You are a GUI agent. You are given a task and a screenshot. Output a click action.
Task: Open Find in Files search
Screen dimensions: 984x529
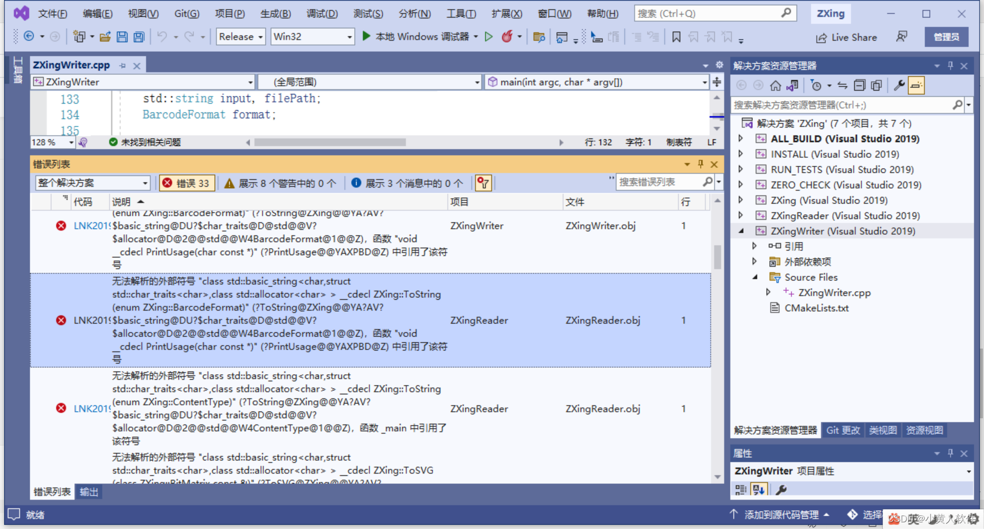point(539,37)
